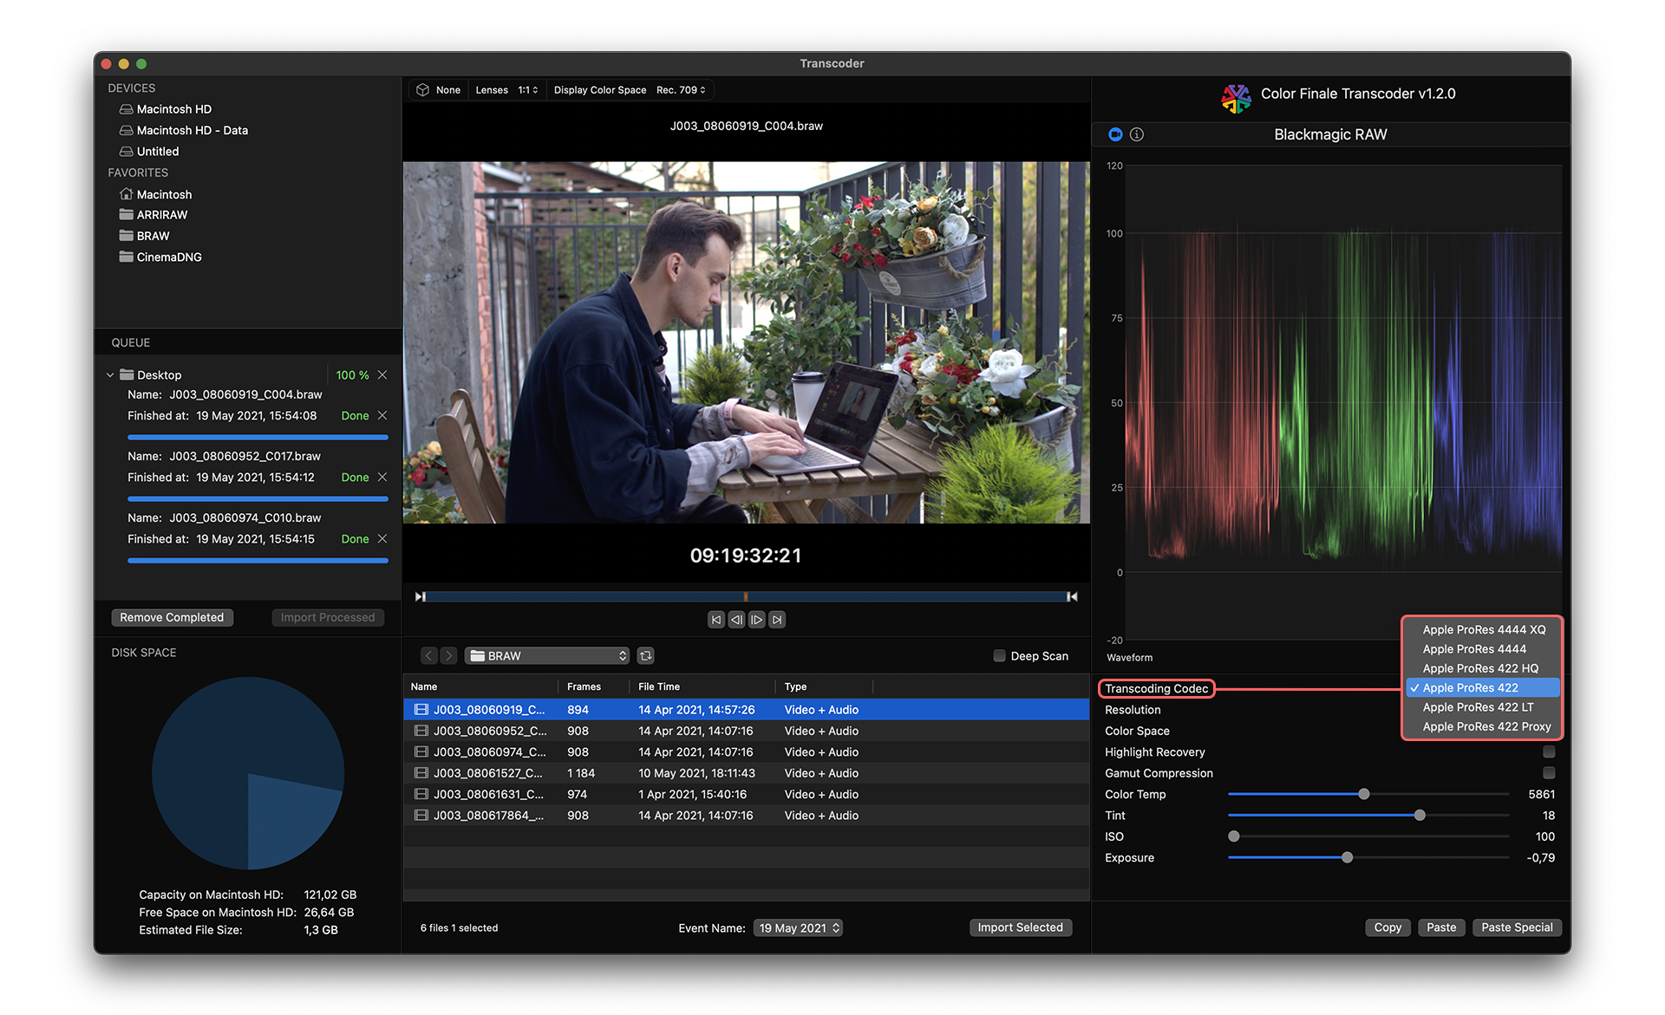1665x1015 pixels.
Task: Open the Lenses 1:1 dropdown
Action: coord(506,90)
